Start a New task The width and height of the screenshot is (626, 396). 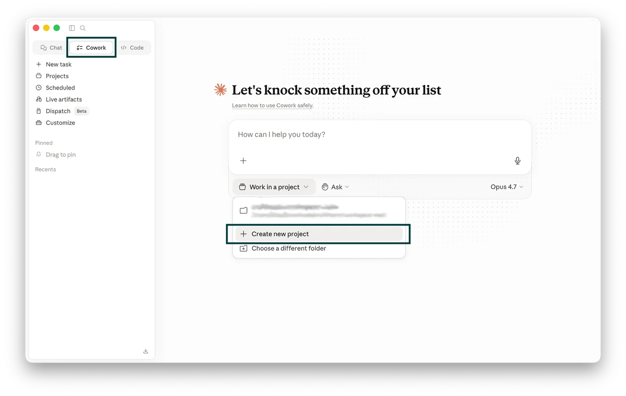[54, 64]
